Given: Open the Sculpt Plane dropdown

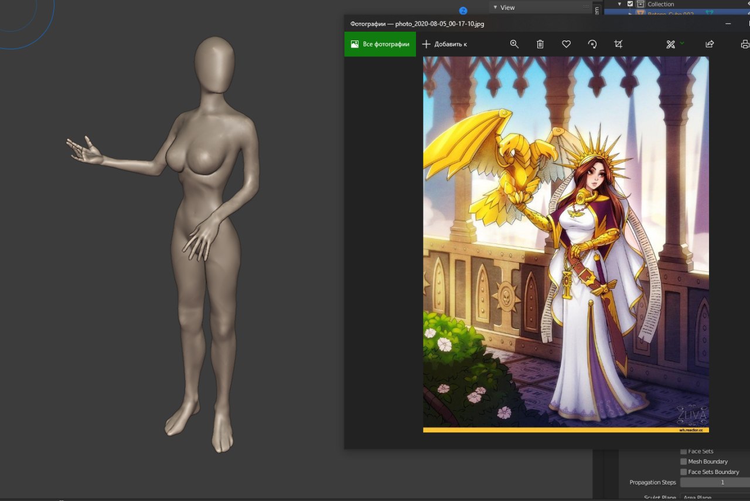Looking at the screenshot, I should coord(715,497).
